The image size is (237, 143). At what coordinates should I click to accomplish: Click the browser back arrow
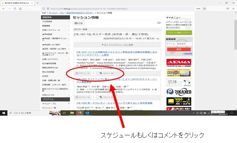tap(4, 8)
